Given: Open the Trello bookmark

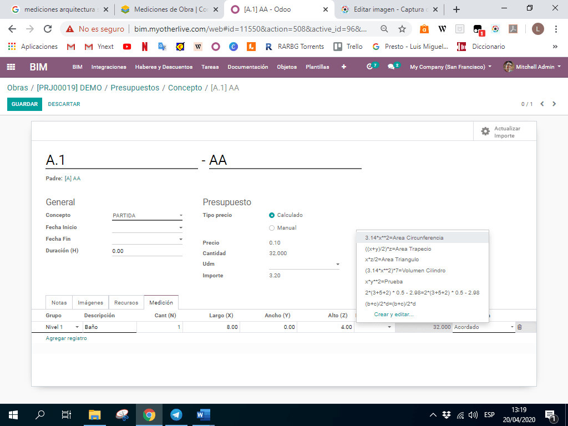Looking at the screenshot, I should click(348, 47).
